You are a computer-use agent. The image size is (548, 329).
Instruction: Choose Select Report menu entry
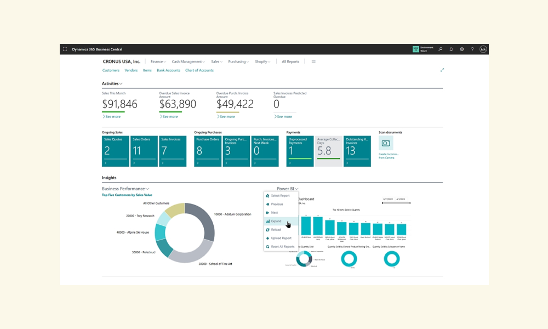click(x=281, y=196)
